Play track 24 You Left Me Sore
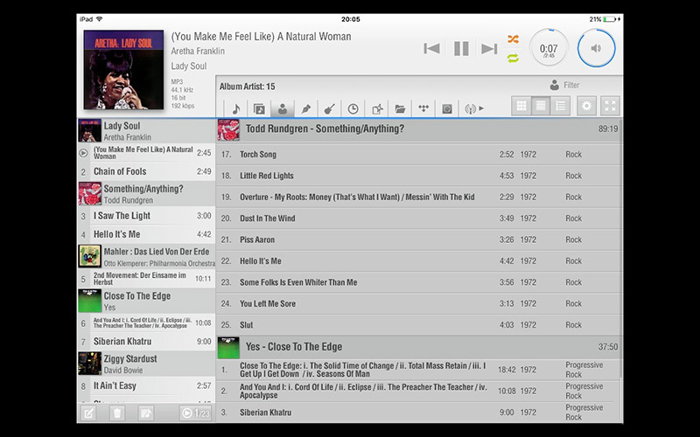Image resolution: width=700 pixels, height=437 pixels. [x=419, y=303]
